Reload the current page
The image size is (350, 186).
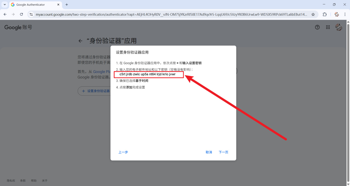[x=21, y=14]
